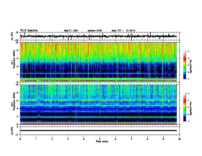
Task: Click the ch.1(V) waveform axis label
Action: tap(12, 36)
